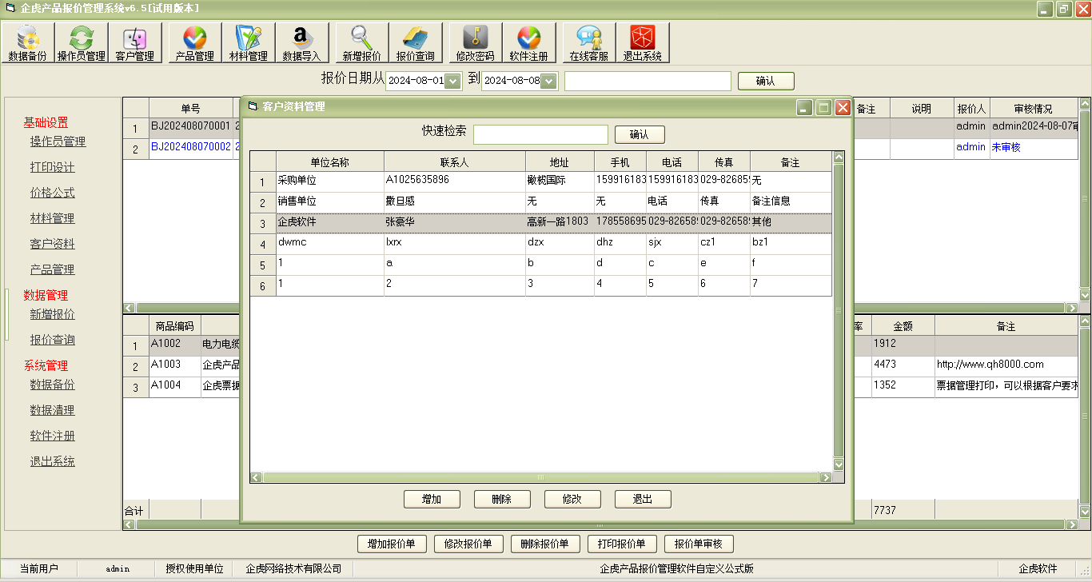The image size is (1092, 582).
Task: Open 操作员管理 from the toolbar
Action: tap(80, 42)
